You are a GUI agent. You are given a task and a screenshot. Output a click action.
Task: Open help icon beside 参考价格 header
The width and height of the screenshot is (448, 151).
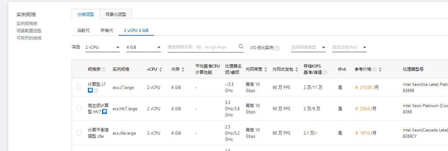click(x=374, y=69)
